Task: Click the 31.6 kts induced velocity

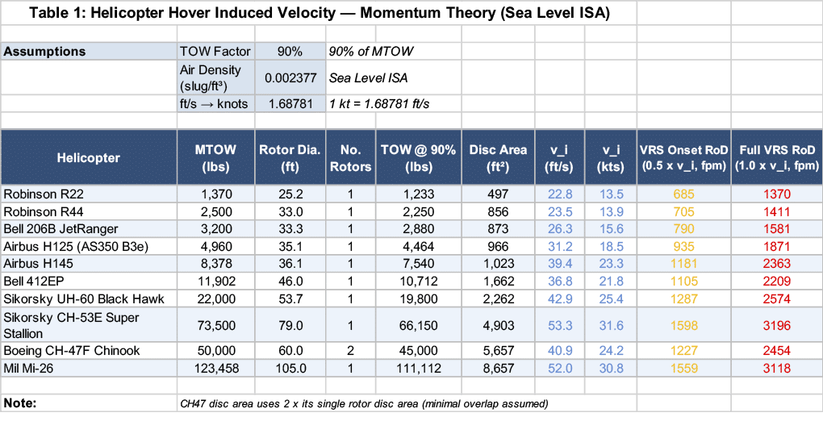Action: (611, 325)
